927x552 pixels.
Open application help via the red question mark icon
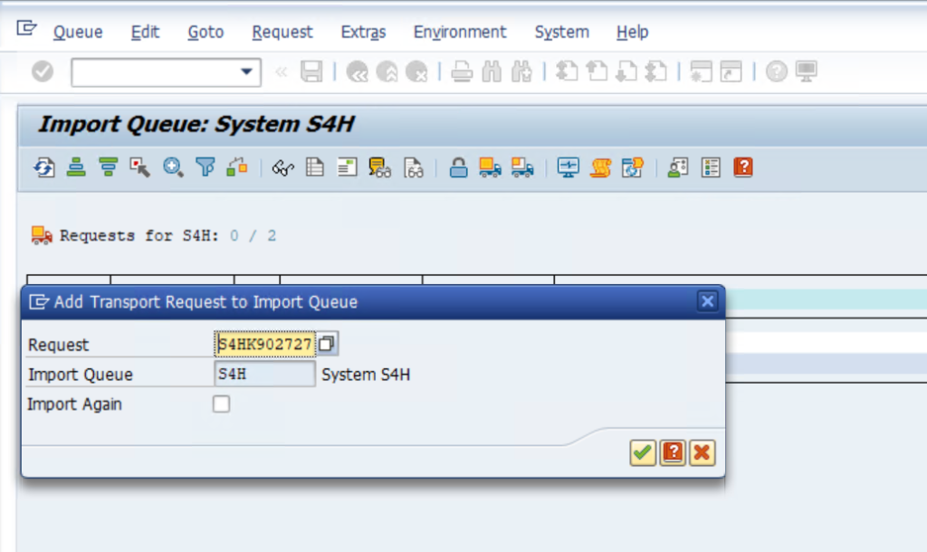coord(742,167)
